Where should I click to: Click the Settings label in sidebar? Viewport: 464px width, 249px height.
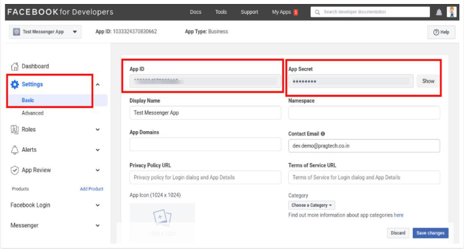tap(32, 85)
